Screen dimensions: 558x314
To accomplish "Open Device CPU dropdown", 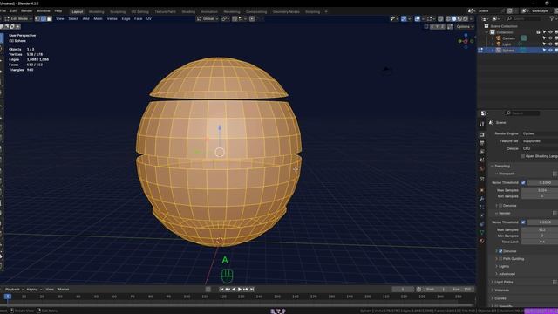I will [x=540, y=148].
